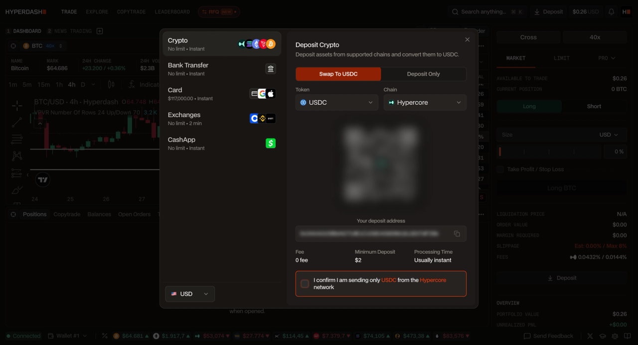
Task: Click the order size percentage slider
Action: pos(549,152)
